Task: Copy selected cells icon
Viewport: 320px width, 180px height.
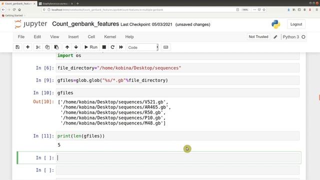Action: pos(47,47)
